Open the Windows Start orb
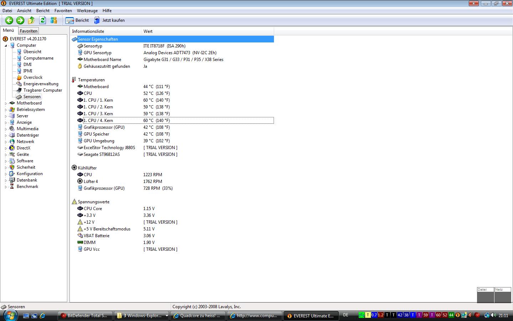The width and height of the screenshot is (513, 321). 10,315
